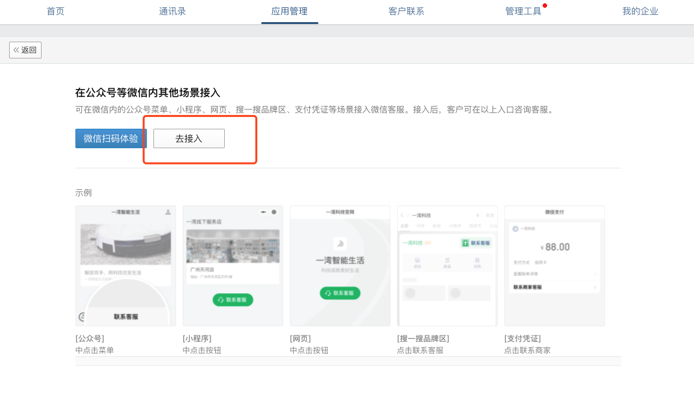
Task: Select the 应用管理 tab
Action: coord(289,11)
